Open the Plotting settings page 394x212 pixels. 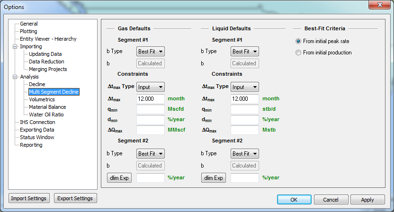tap(28, 31)
